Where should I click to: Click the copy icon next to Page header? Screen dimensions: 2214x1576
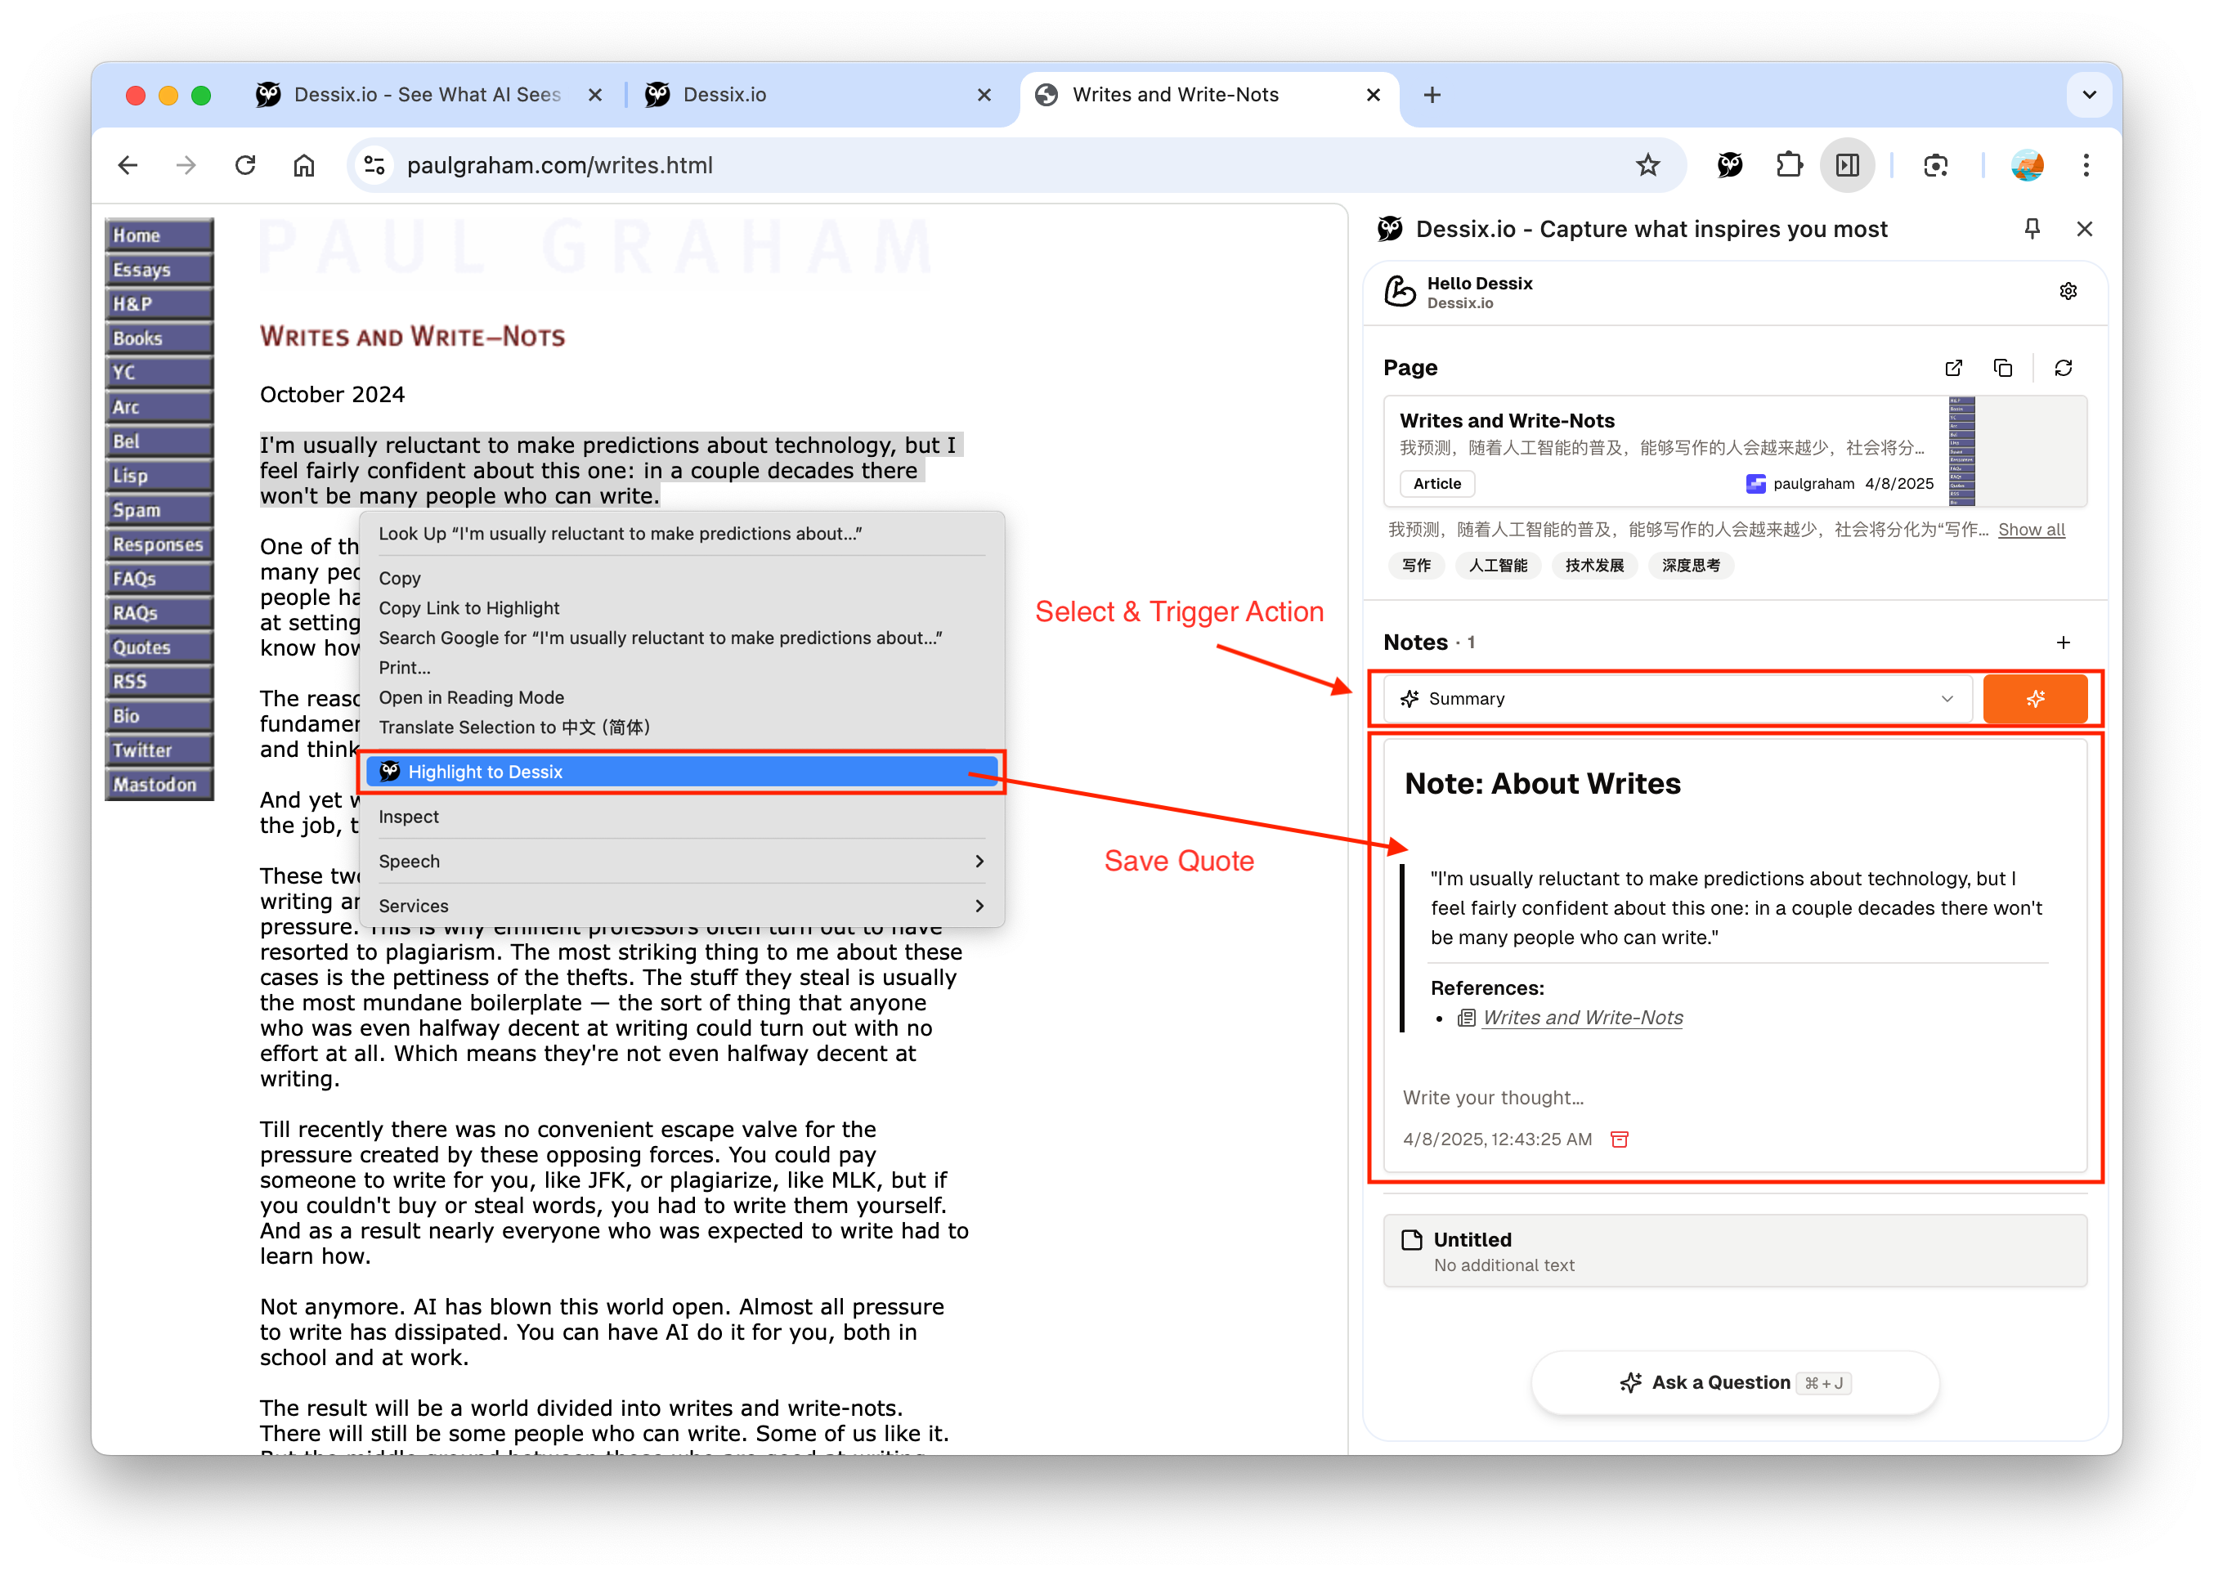point(2002,368)
